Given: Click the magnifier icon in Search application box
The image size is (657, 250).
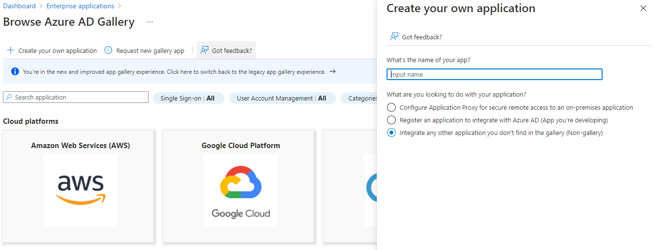Looking at the screenshot, I should (9, 97).
